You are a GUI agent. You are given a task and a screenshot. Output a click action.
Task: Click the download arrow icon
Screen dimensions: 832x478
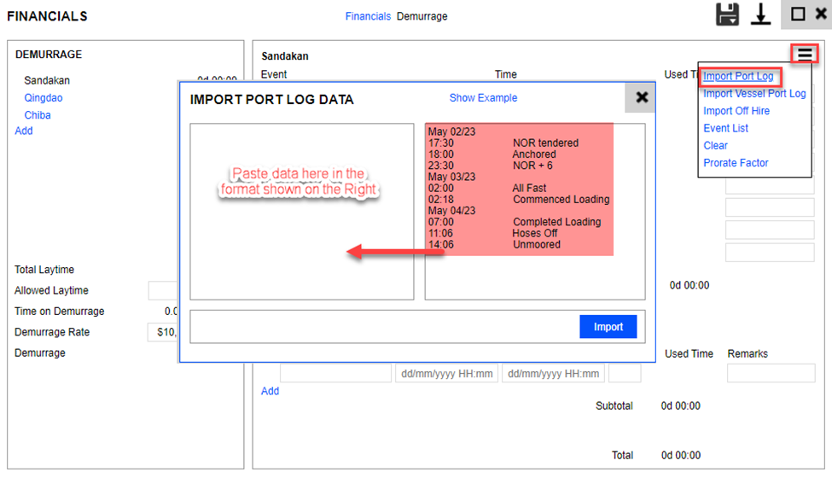pos(760,15)
